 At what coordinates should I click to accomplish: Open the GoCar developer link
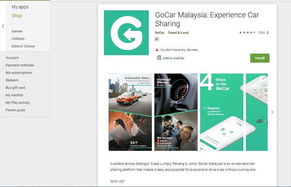[160, 32]
